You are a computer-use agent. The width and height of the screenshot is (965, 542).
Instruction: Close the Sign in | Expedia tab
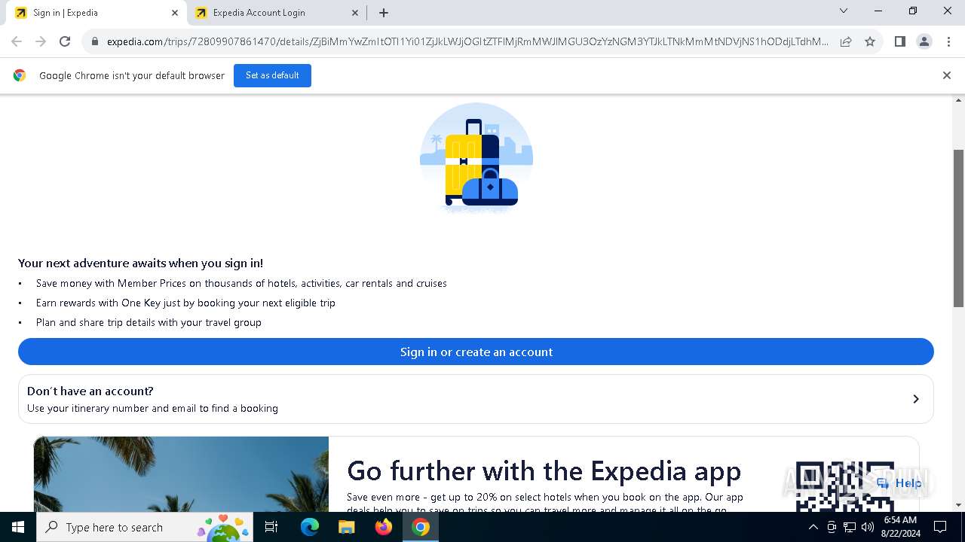175,13
